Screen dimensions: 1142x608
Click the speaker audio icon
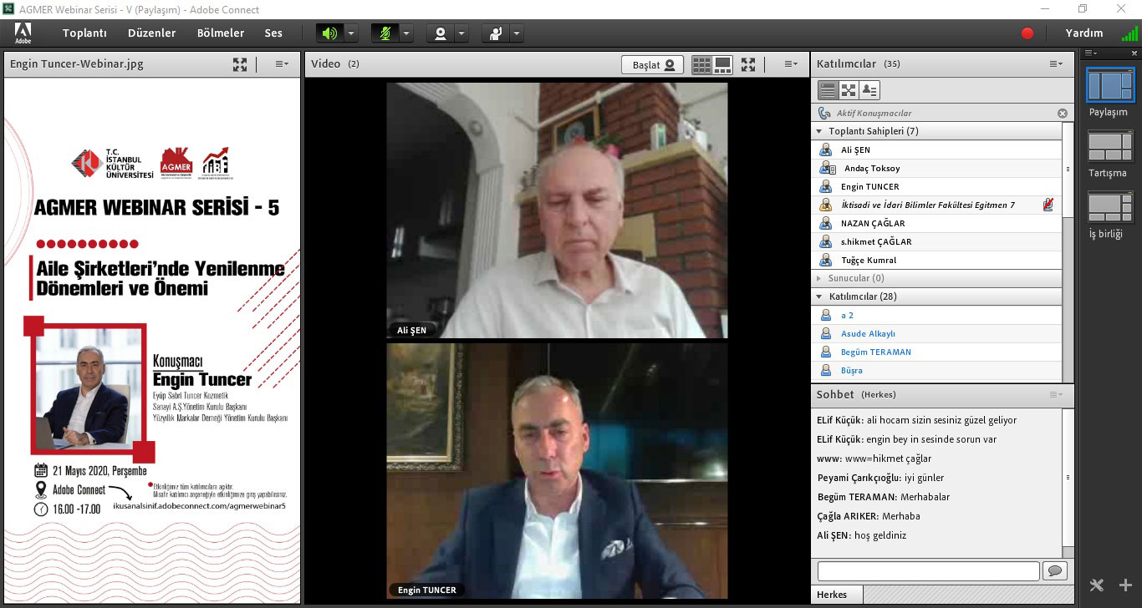tap(329, 33)
